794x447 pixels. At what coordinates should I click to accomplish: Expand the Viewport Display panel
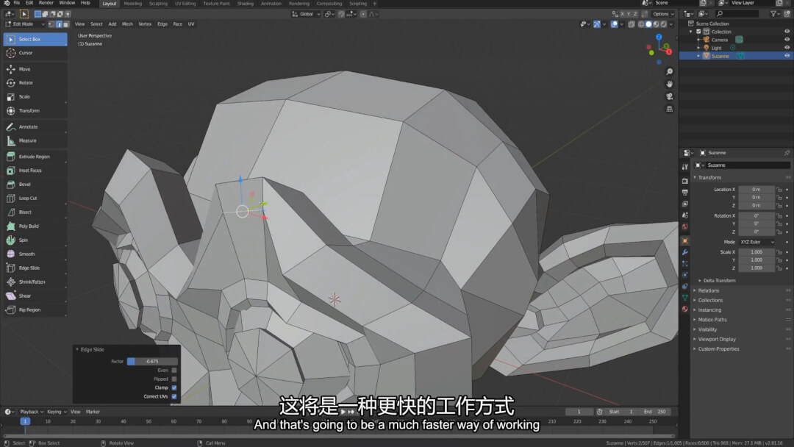[717, 339]
